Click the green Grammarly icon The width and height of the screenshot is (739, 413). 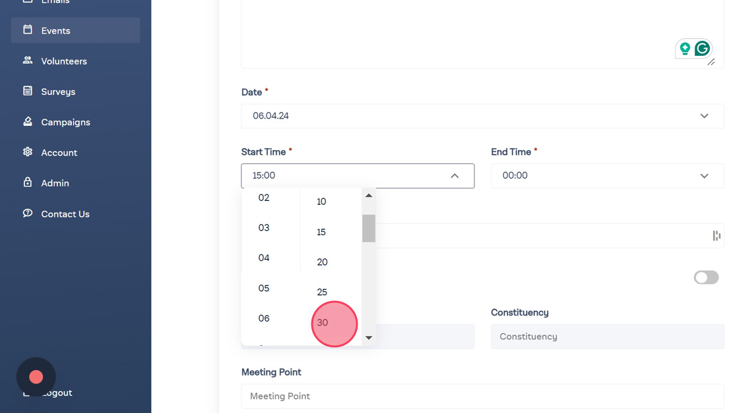point(702,48)
